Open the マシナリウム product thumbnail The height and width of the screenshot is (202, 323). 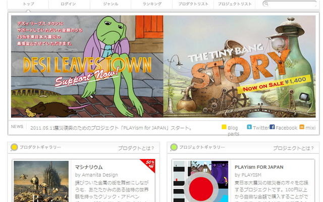tap(41, 181)
